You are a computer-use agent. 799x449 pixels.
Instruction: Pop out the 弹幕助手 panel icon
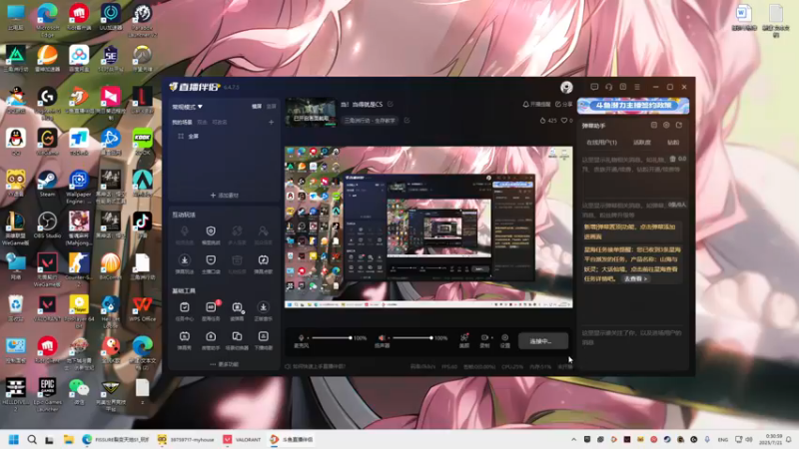[679, 126]
